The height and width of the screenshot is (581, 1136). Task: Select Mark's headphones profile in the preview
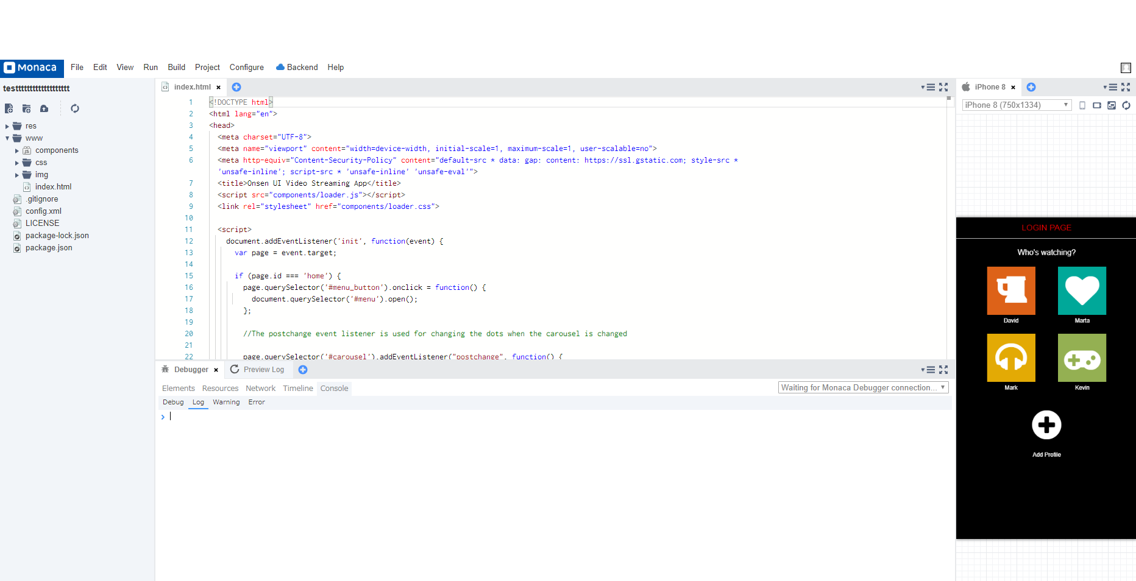click(x=1011, y=357)
